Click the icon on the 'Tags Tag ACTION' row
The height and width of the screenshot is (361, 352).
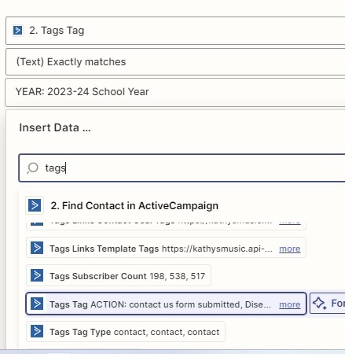click(37, 304)
